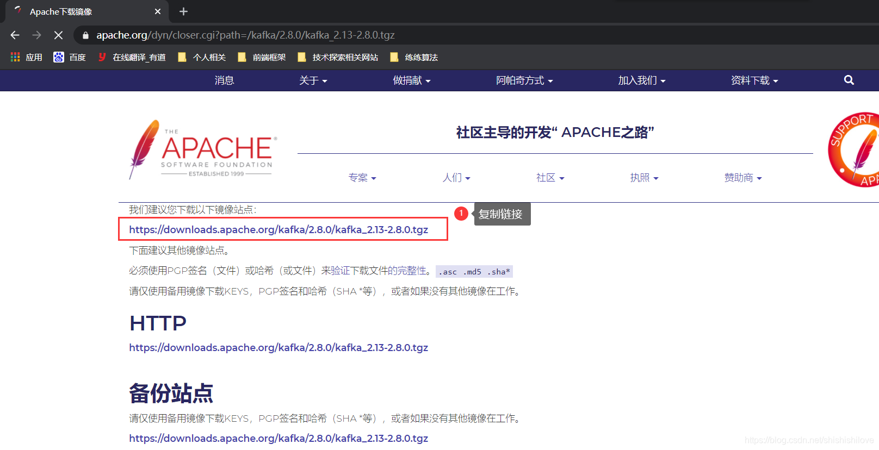Expand the 阿帕奇方式 dropdown menu
The image size is (879, 450).
(524, 80)
